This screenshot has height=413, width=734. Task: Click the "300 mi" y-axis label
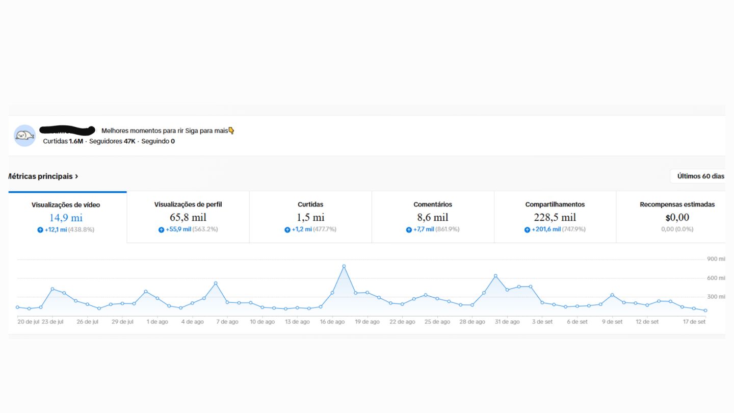coord(716,297)
